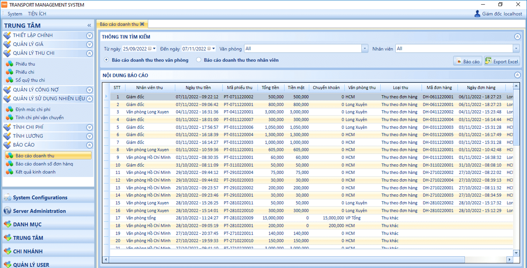Viewport: 527px width, 268px height.
Task: Open the Nhân viên dropdown
Action: click(516, 49)
